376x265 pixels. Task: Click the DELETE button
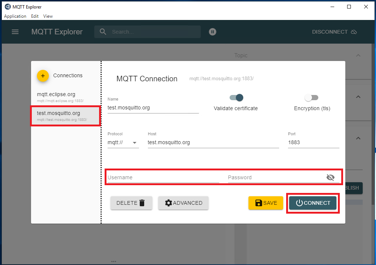(131, 203)
